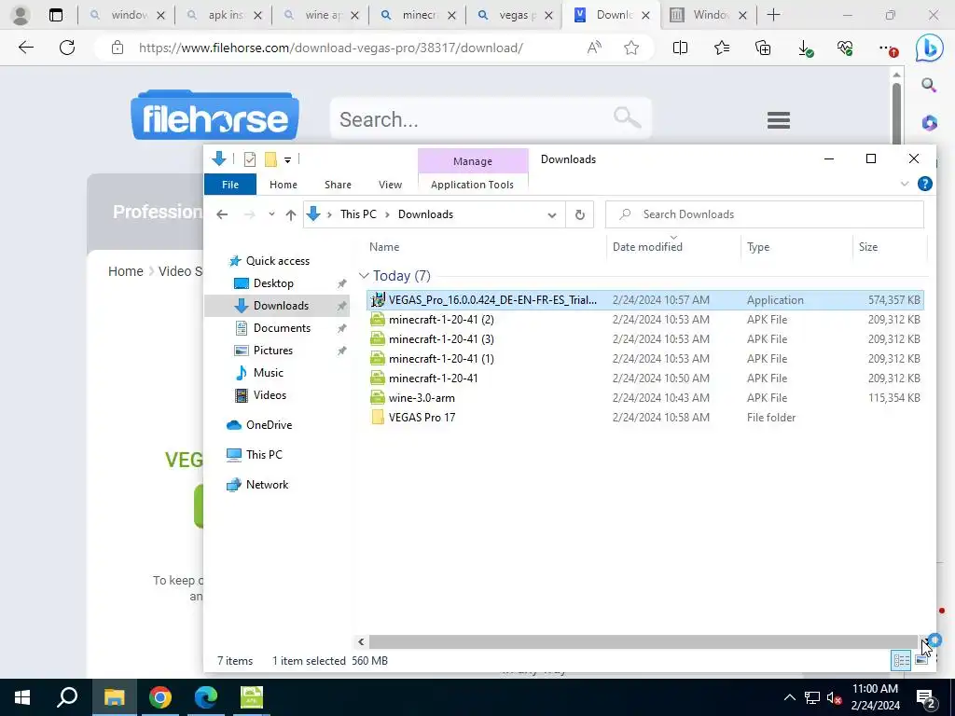View site information lock icon

[x=118, y=48]
